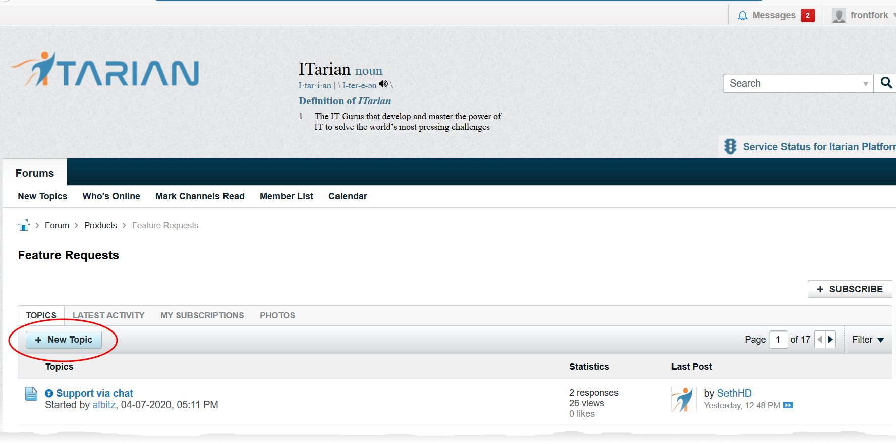The image size is (896, 444).
Task: Select the Topics column header
Action: coord(59,367)
